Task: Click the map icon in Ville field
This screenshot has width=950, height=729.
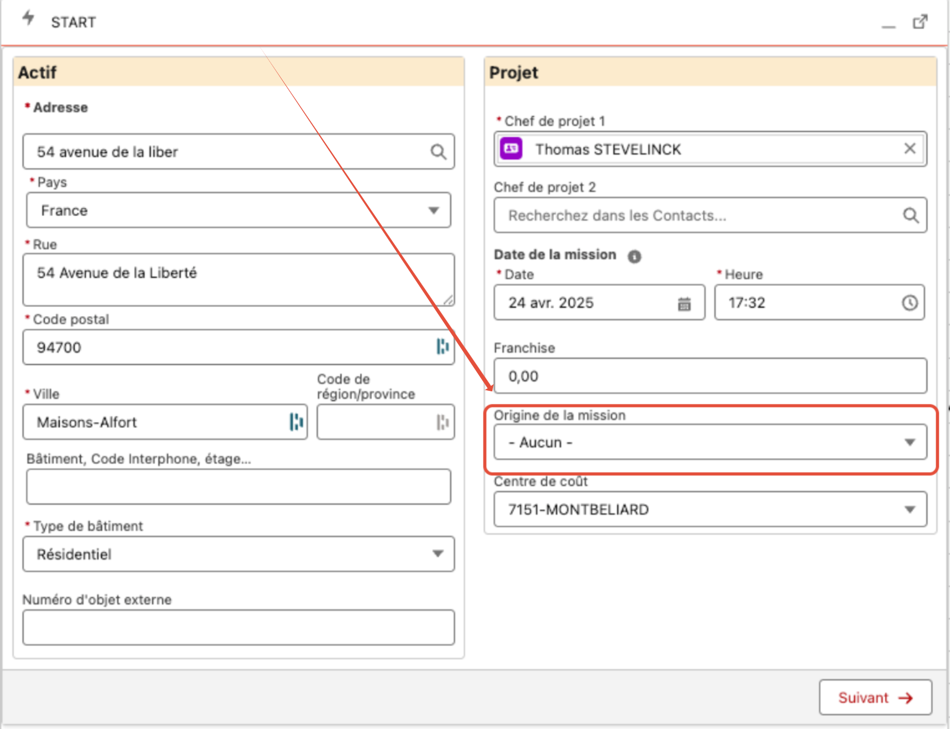Action: (297, 422)
